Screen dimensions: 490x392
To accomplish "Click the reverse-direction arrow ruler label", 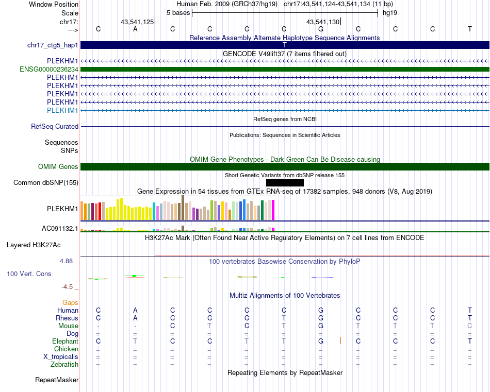I will (x=73, y=30).
